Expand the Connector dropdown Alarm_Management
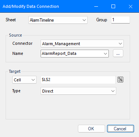 [82, 44]
